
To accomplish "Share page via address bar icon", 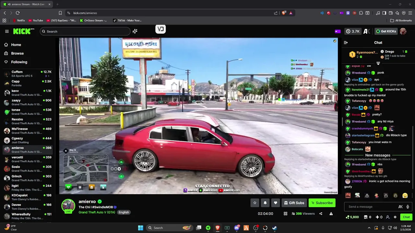I will [276, 13].
